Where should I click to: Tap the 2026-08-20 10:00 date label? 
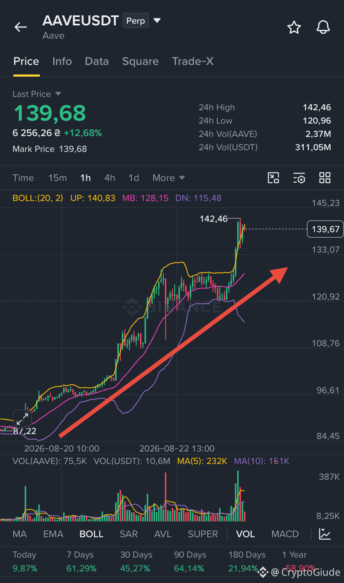pos(62,449)
